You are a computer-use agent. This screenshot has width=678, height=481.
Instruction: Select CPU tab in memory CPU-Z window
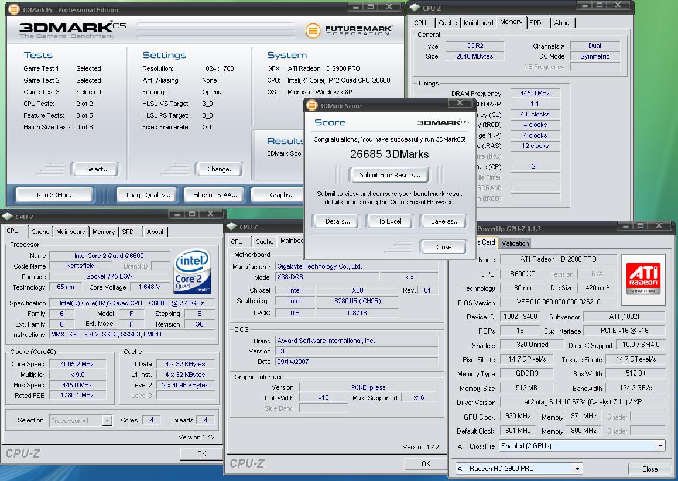tap(420, 23)
